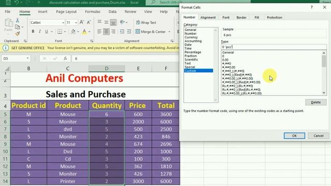This screenshot has width=331, height=186.
Task: Open the Font tab in Format Cells
Action: coord(226,18)
